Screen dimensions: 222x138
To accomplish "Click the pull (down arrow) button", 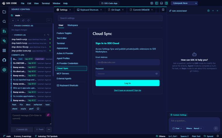I will coord(13,20).
